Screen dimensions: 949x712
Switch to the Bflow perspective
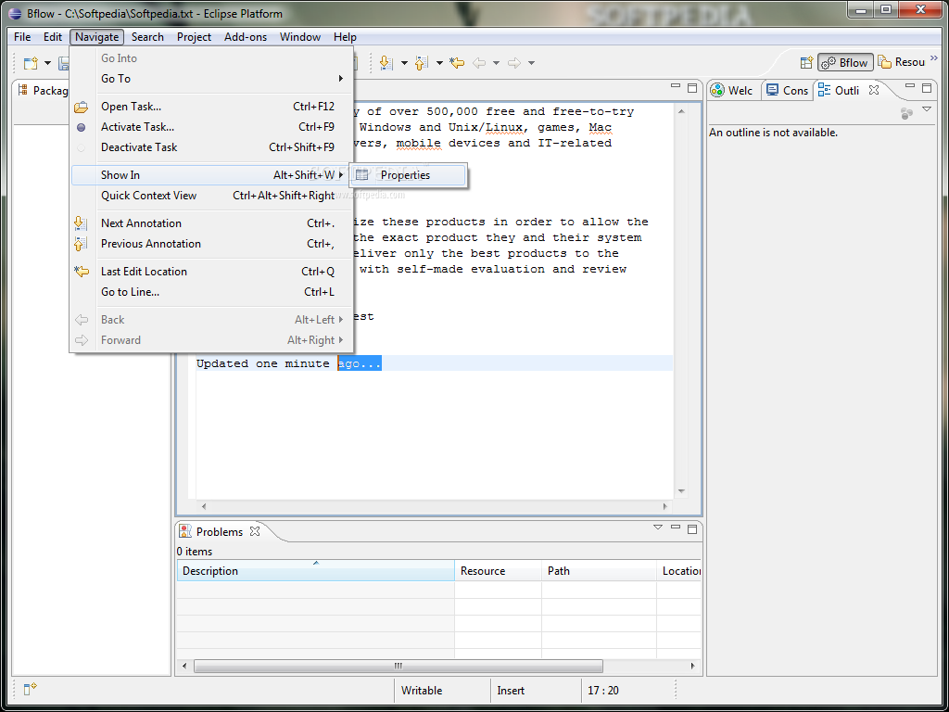coord(845,62)
